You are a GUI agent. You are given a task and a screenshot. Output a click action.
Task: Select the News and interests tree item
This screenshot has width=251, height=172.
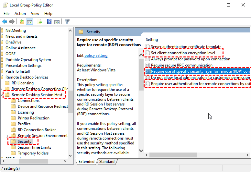click(x=21, y=36)
